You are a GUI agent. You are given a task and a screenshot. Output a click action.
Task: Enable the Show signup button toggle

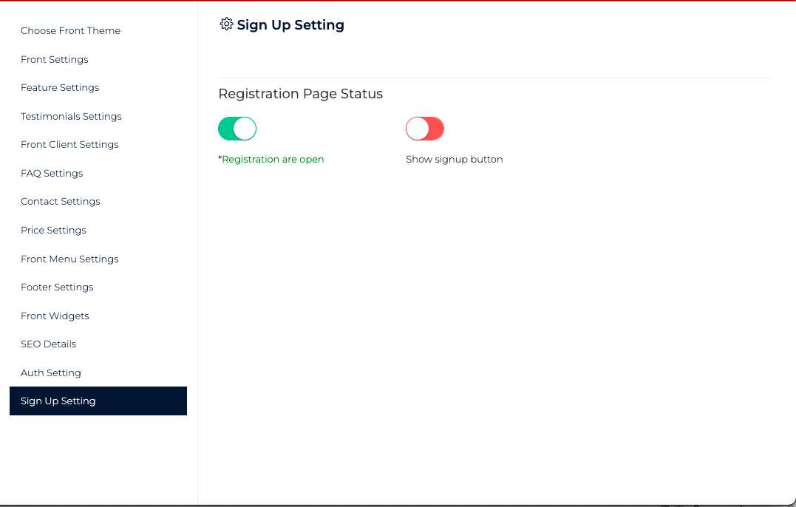pos(425,129)
